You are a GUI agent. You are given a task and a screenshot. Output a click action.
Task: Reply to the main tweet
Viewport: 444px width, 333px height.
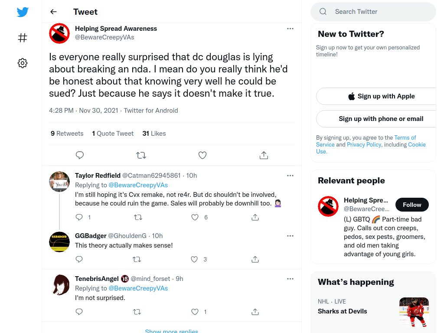point(80,155)
